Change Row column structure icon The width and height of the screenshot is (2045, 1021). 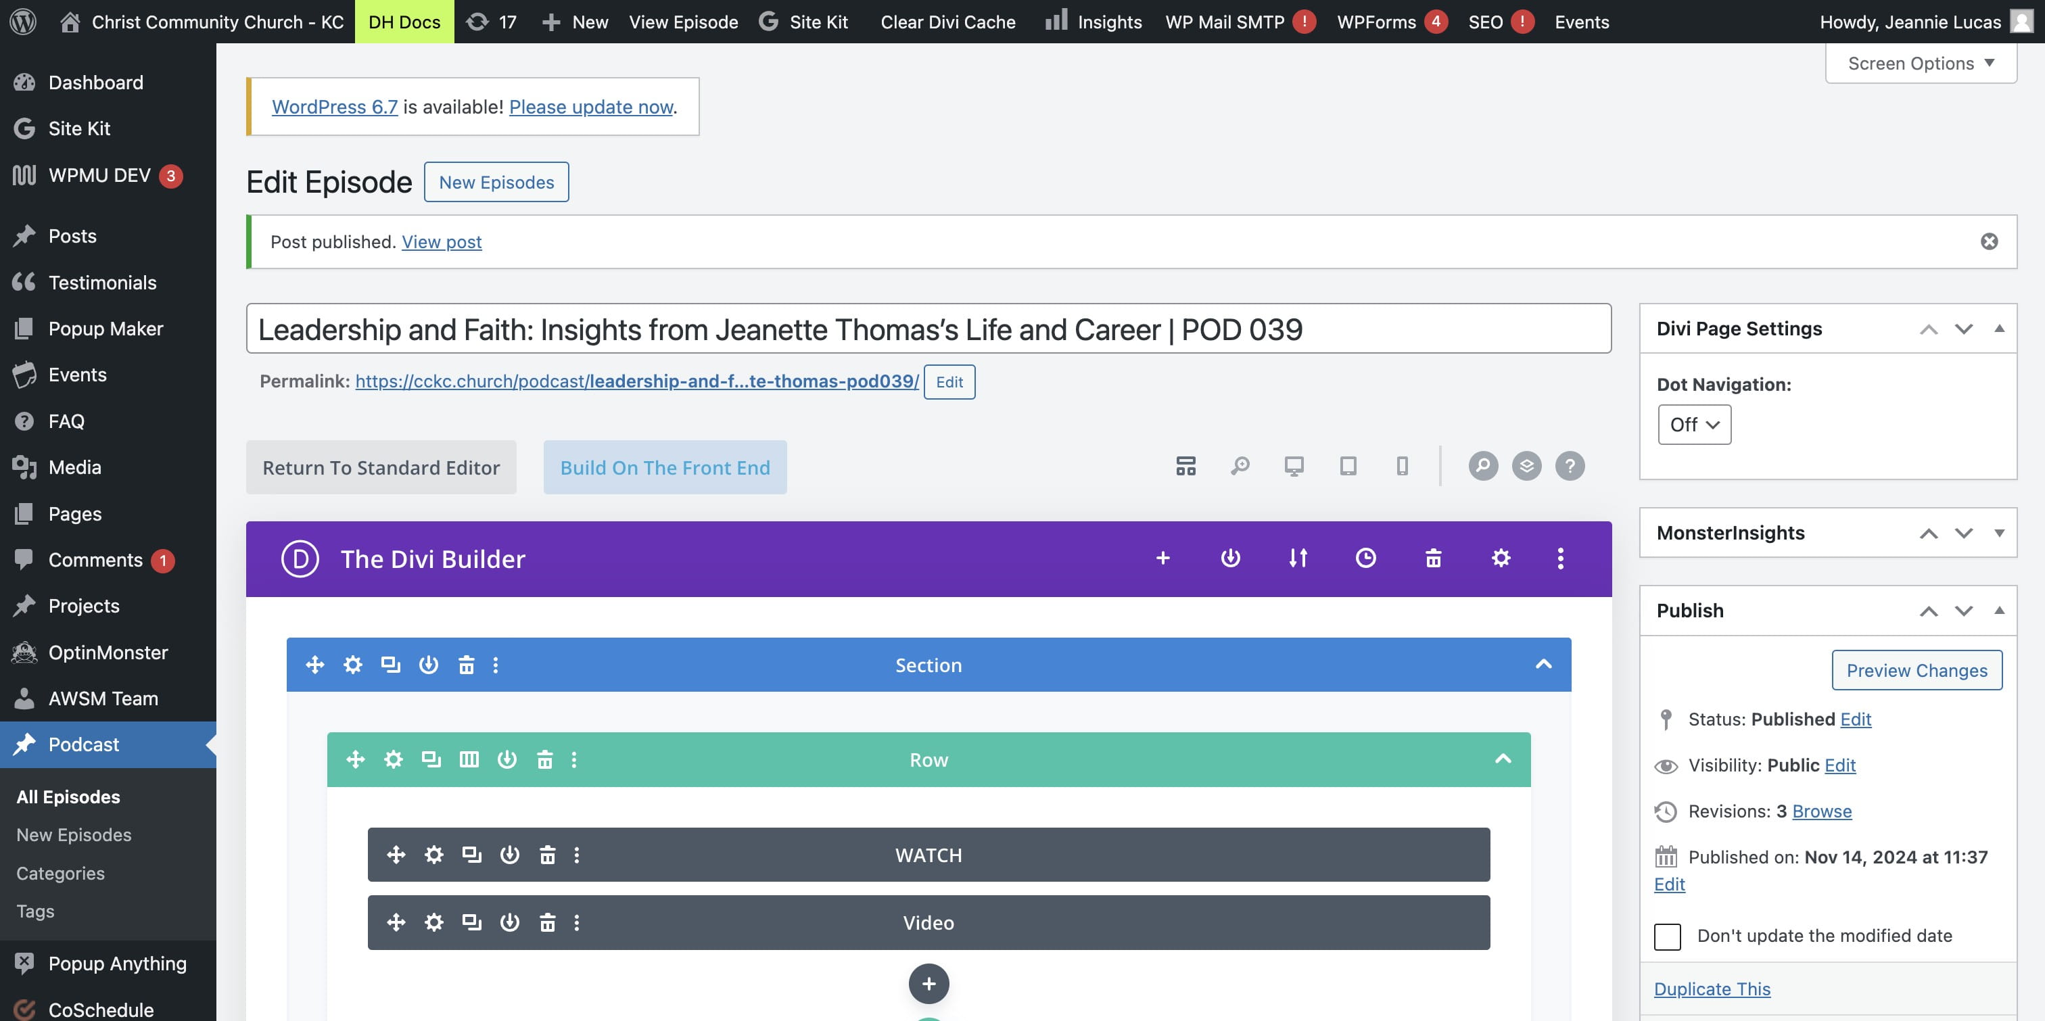tap(469, 760)
